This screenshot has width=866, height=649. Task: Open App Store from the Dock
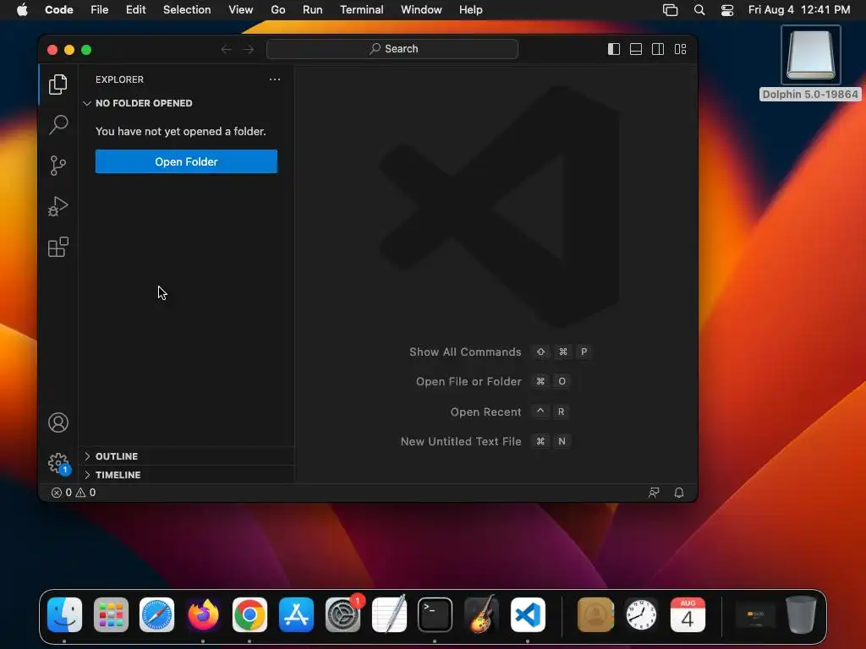point(296,614)
